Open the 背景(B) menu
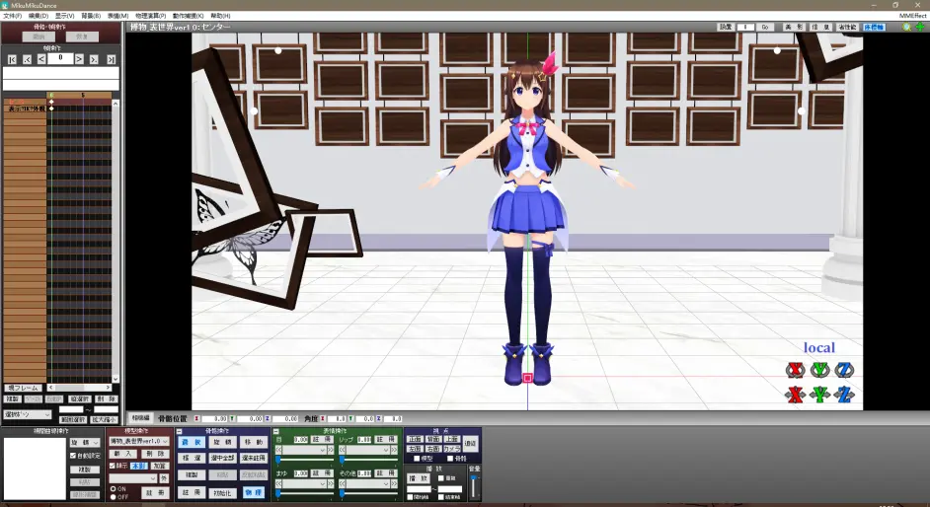The image size is (930, 507). point(91,16)
